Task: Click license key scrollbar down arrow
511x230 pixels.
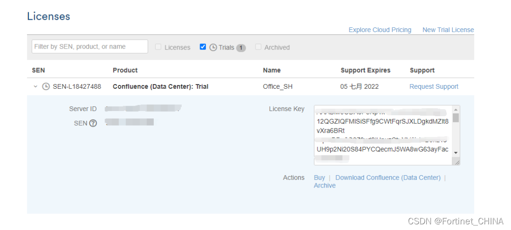Action: click(x=456, y=153)
